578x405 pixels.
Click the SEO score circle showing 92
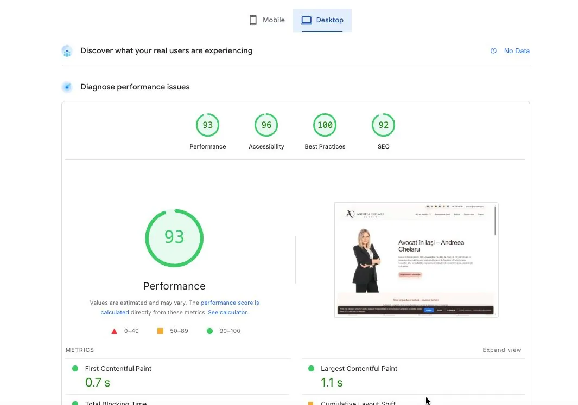coord(383,125)
